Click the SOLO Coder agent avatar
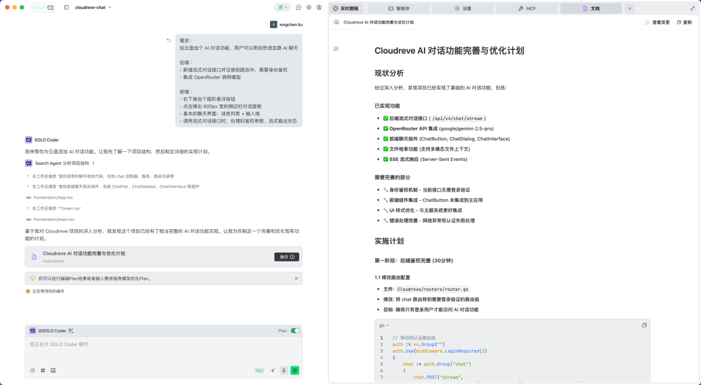 29,140
